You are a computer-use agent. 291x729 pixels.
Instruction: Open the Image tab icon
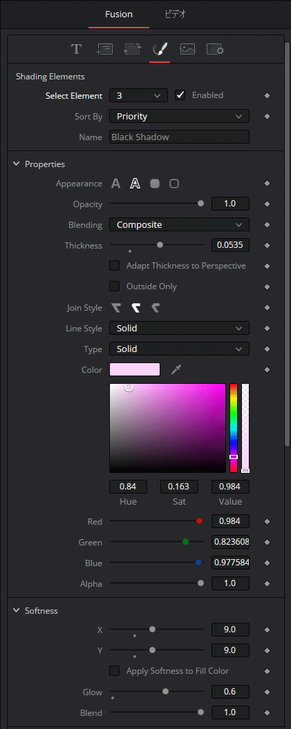pyautogui.click(x=187, y=49)
